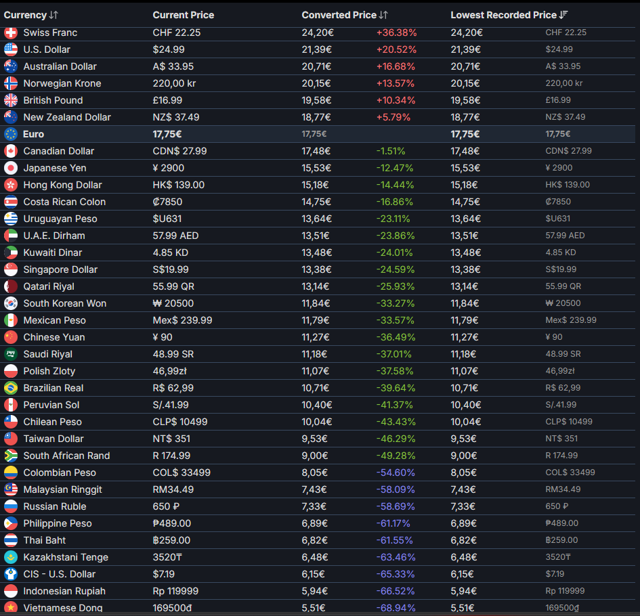Viewport: 640px width, 616px height.
Task: Click the +20.52% U.S. Dollar difference
Action: 396,49
